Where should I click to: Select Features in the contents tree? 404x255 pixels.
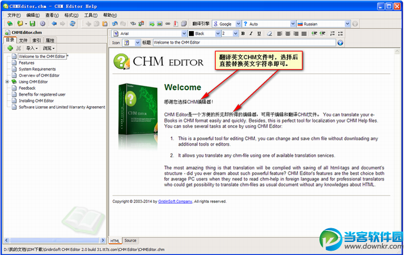point(26,63)
